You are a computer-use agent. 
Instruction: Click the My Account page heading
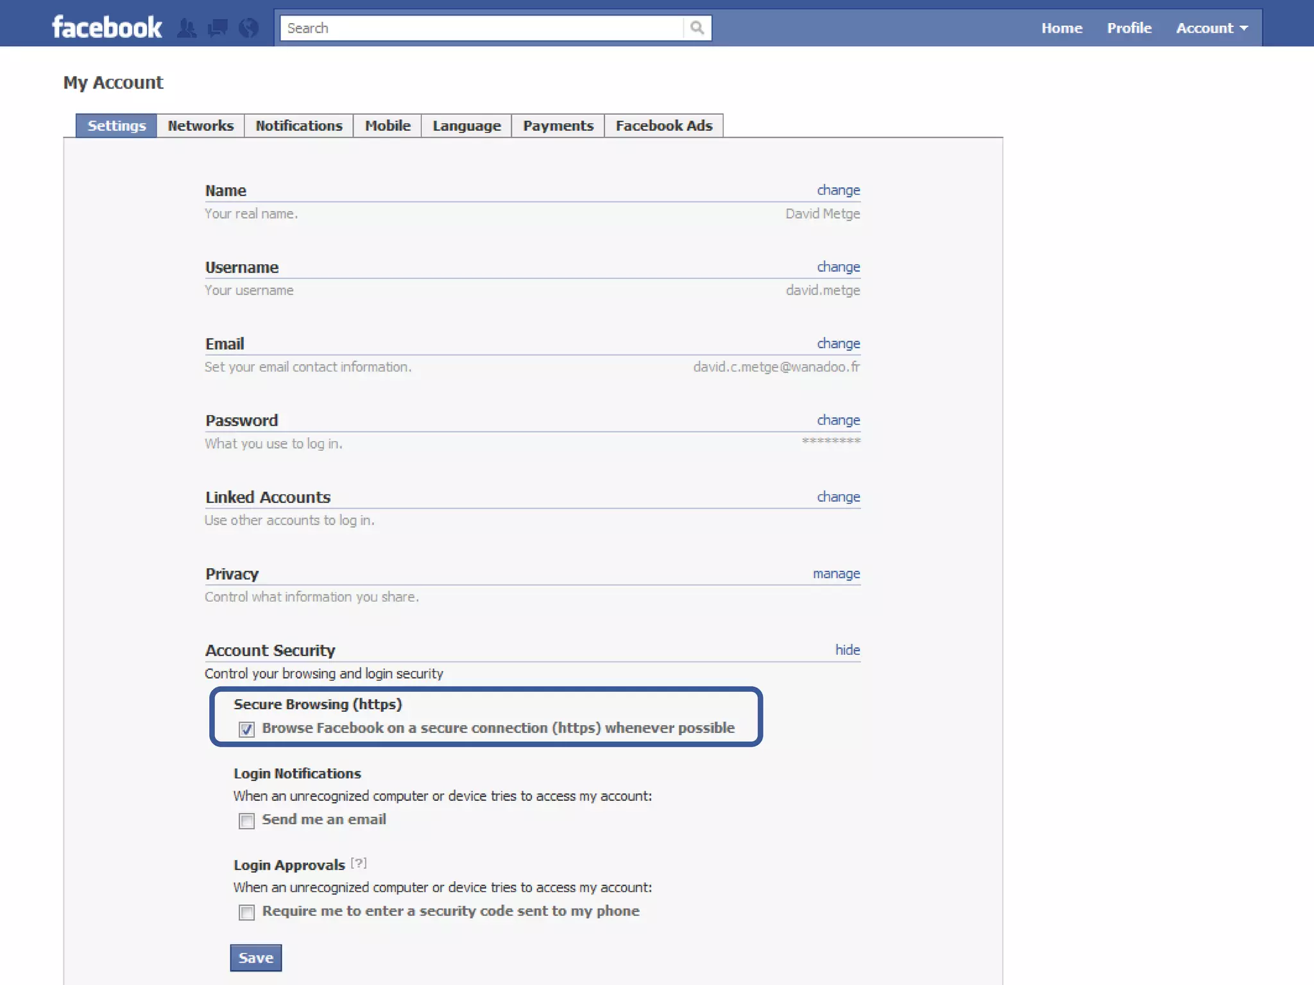(x=113, y=83)
